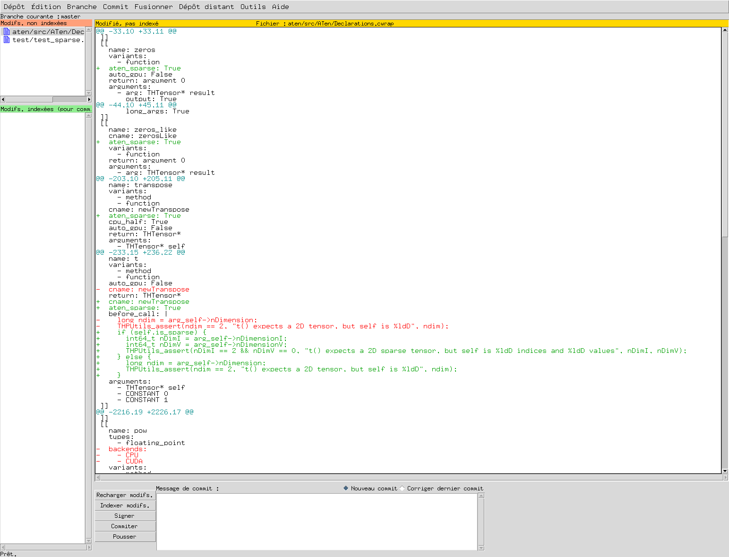The image size is (729, 557).
Task: Click the '- floating_point' diff line
Action: (151, 443)
